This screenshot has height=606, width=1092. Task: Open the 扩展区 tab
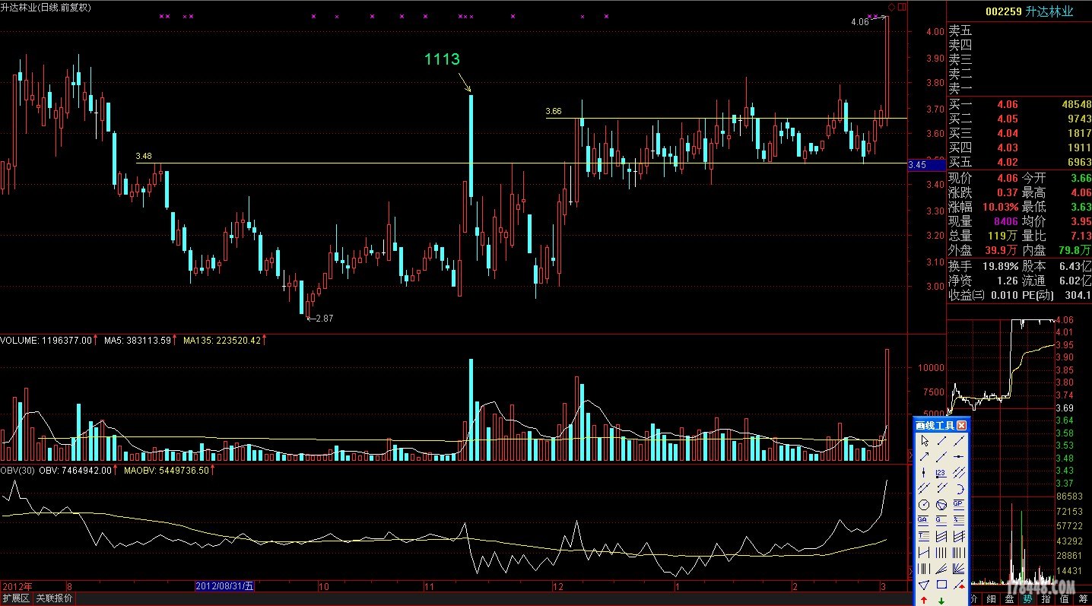coord(15,598)
